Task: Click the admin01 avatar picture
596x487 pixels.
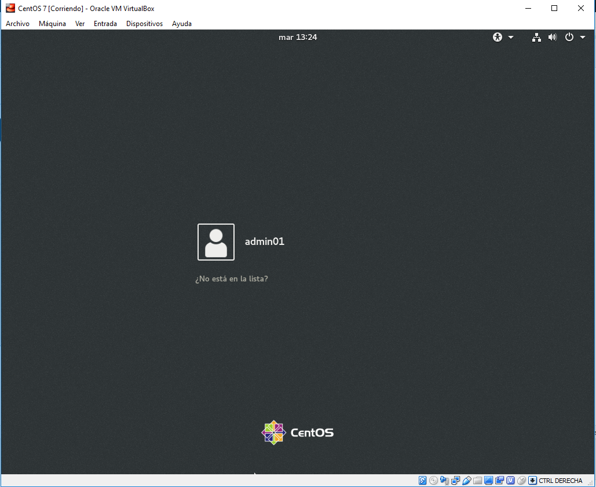Action: pos(216,242)
